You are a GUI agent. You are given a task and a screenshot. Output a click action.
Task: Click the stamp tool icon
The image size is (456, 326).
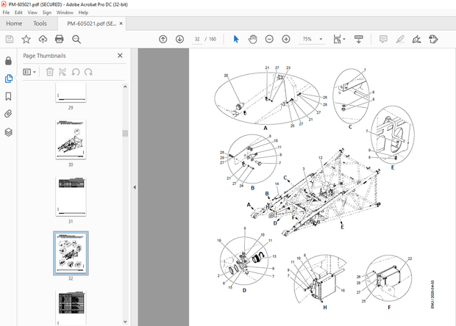pyautogui.click(x=433, y=39)
